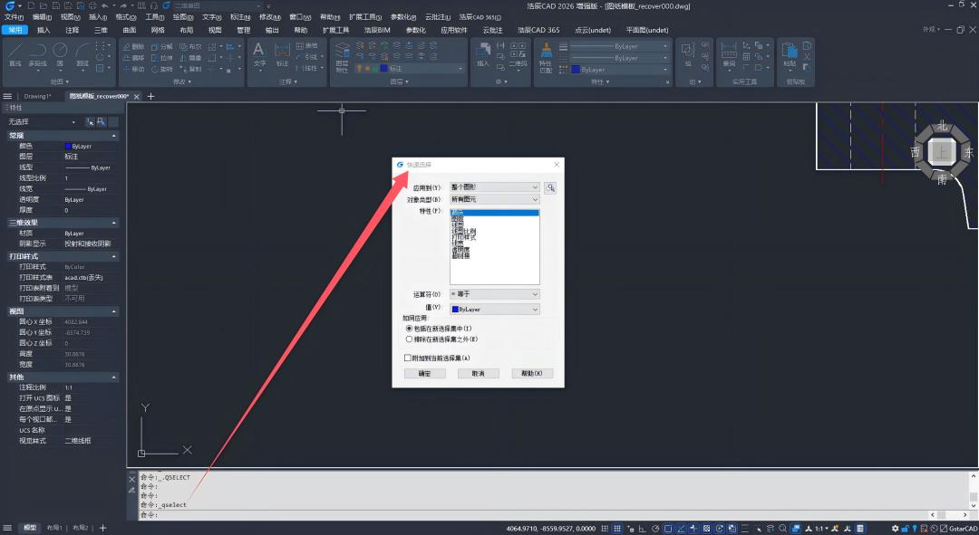This screenshot has height=535, width=979.
Task: Select 图层 in 特性 property list
Action: 458,219
